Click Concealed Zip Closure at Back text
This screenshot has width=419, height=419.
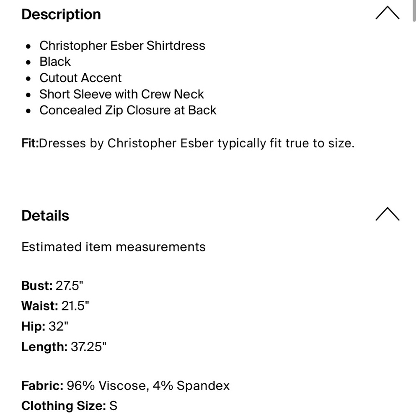point(128,110)
